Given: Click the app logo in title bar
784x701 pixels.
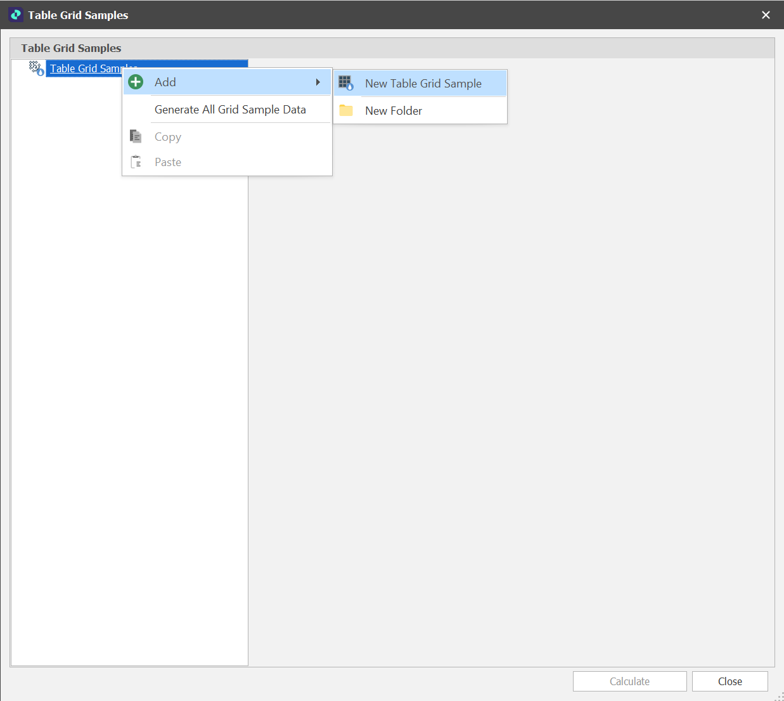Looking at the screenshot, I should [16, 15].
